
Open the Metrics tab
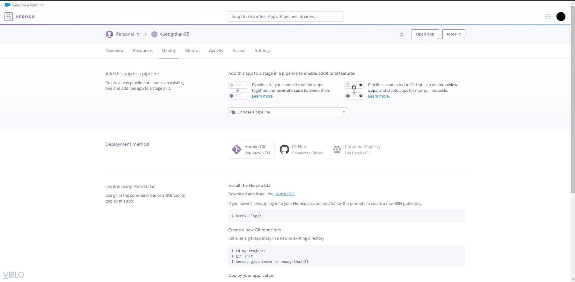(192, 51)
